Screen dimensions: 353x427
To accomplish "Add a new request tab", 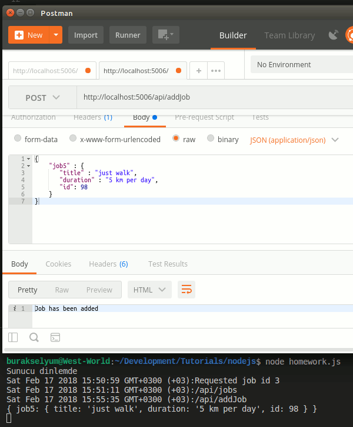I will coord(199,71).
